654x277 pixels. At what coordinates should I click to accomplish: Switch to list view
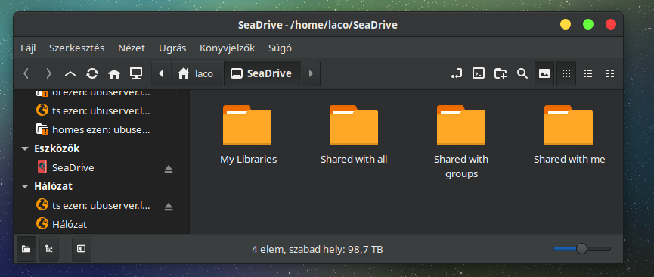588,73
